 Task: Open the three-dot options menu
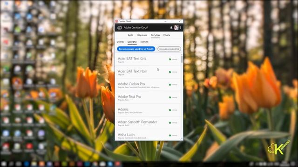[x=181, y=28]
